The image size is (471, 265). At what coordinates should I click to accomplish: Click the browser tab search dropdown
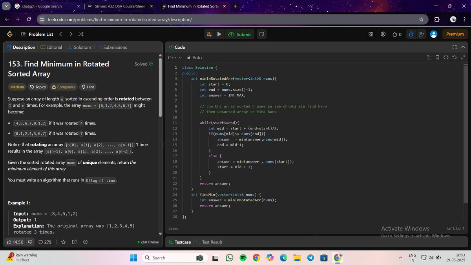point(7,6)
